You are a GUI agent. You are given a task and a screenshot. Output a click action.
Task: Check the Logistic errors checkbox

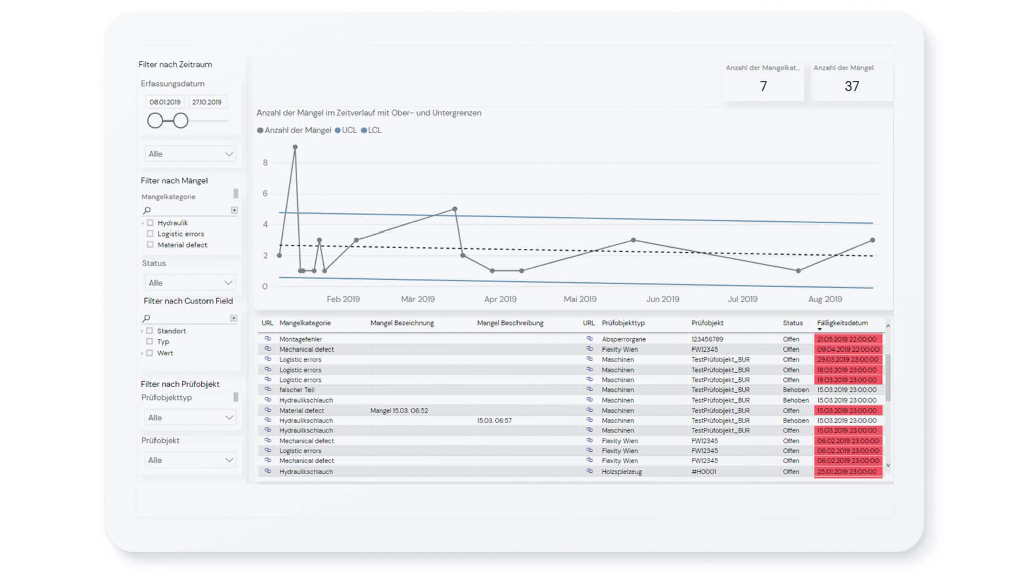tap(150, 234)
